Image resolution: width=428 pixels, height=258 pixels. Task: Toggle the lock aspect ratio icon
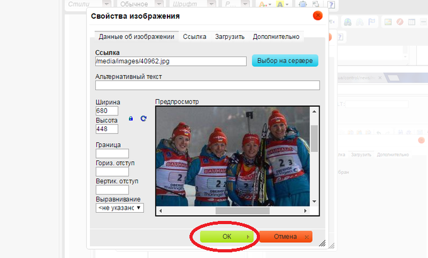(x=131, y=118)
